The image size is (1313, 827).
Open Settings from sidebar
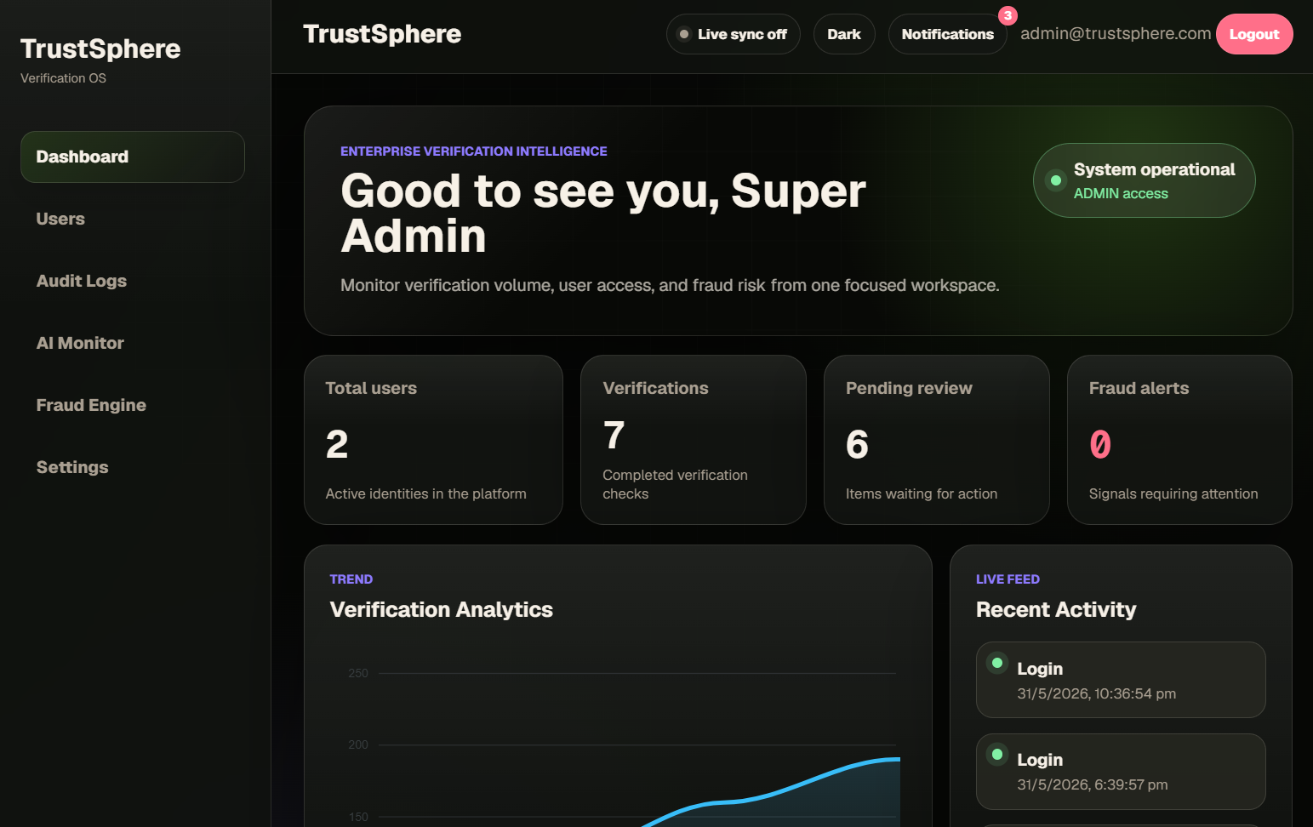coord(133,467)
